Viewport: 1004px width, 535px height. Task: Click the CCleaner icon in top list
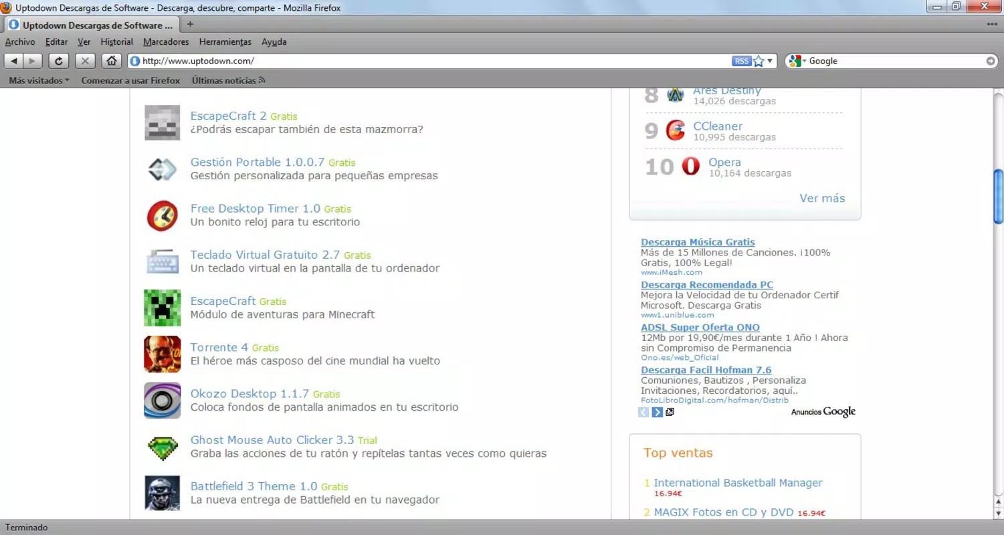click(x=676, y=130)
